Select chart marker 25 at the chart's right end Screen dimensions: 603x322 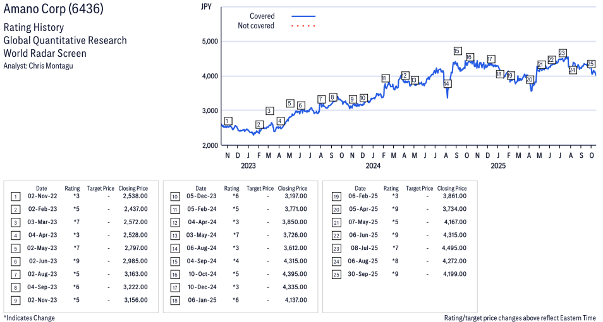(x=590, y=64)
